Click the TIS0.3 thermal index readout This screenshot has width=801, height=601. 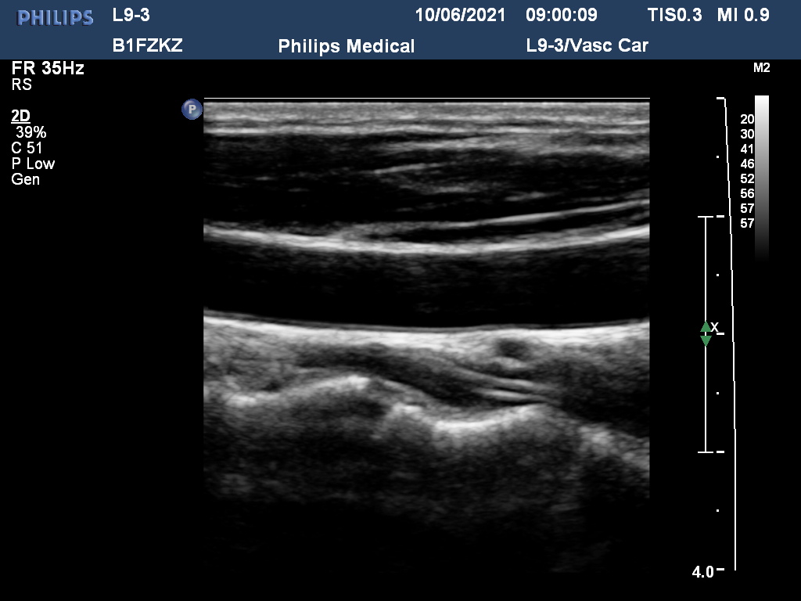tap(675, 15)
